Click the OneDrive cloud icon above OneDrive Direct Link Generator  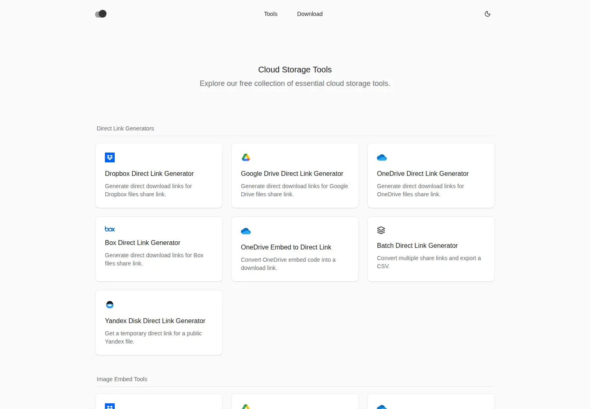click(x=382, y=157)
